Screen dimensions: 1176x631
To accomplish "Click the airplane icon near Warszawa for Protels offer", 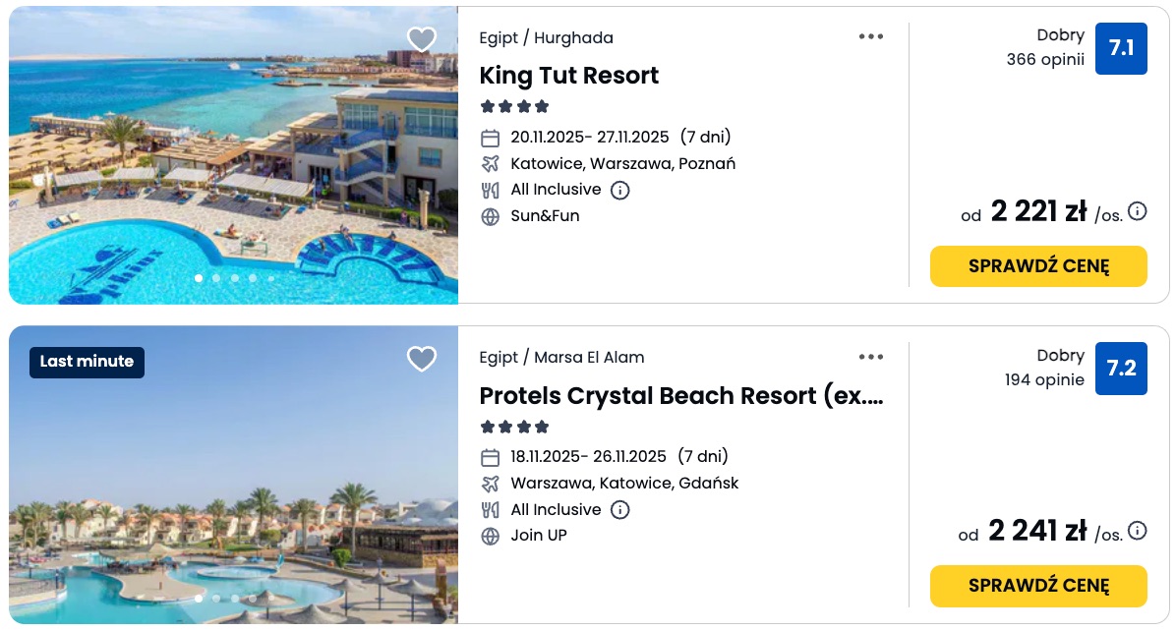I will point(489,483).
